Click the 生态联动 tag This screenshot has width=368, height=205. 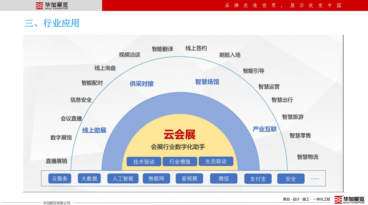[216, 161]
